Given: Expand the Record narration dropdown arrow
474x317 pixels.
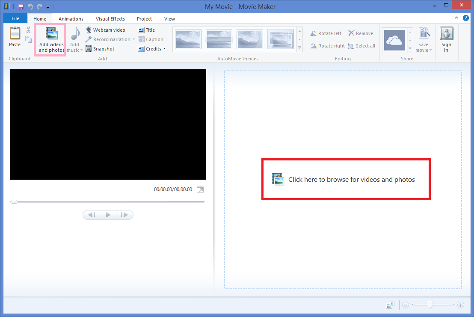Looking at the screenshot, I should click(133, 39).
